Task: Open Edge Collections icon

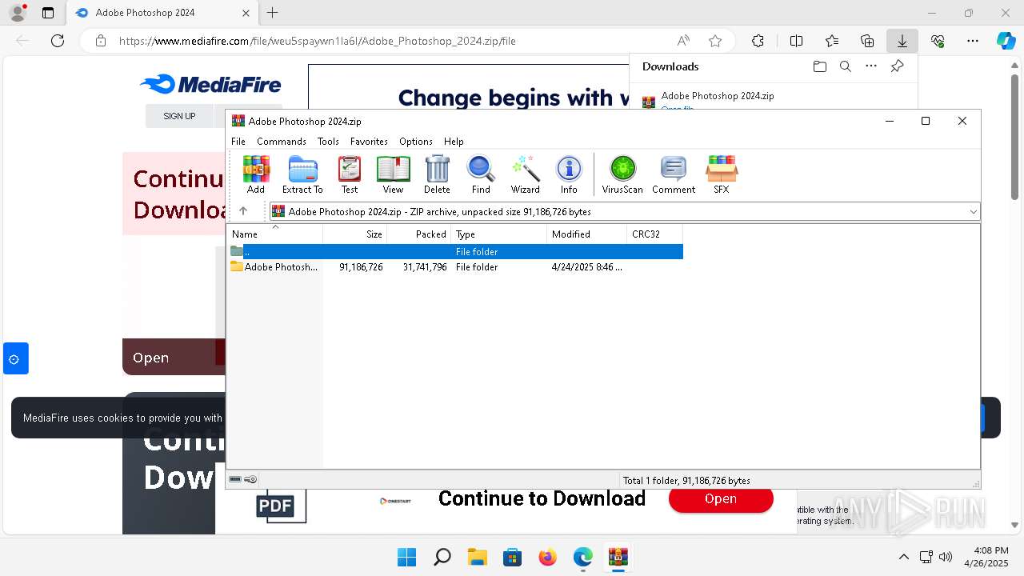Action: (x=867, y=41)
